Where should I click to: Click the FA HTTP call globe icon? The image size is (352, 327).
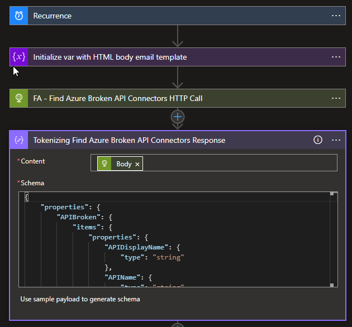click(19, 98)
